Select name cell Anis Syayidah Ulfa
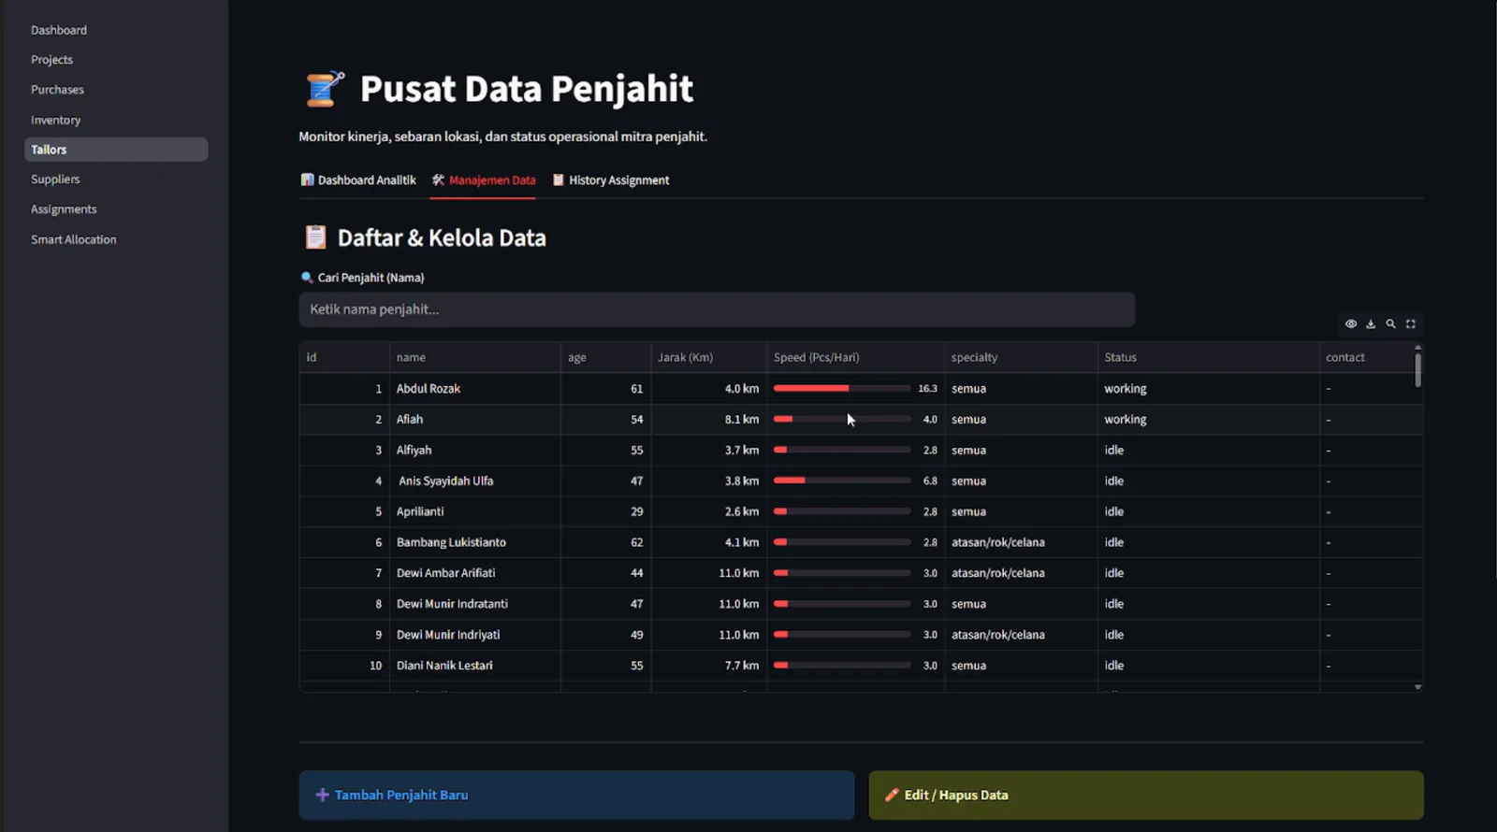Screen dimensions: 1497x832 point(475,481)
